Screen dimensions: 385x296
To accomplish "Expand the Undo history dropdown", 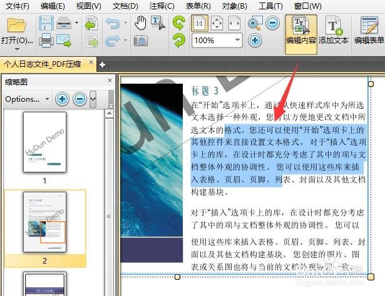I will 125,22.
